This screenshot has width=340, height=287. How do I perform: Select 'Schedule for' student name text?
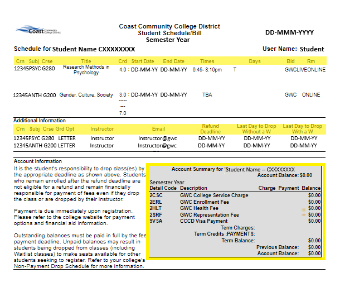tap(74, 49)
